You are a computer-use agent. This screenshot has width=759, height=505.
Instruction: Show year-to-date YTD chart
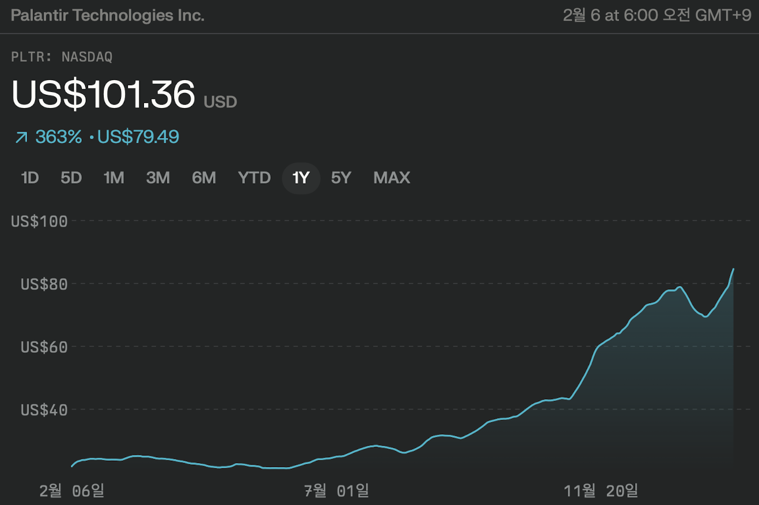pyautogui.click(x=254, y=178)
